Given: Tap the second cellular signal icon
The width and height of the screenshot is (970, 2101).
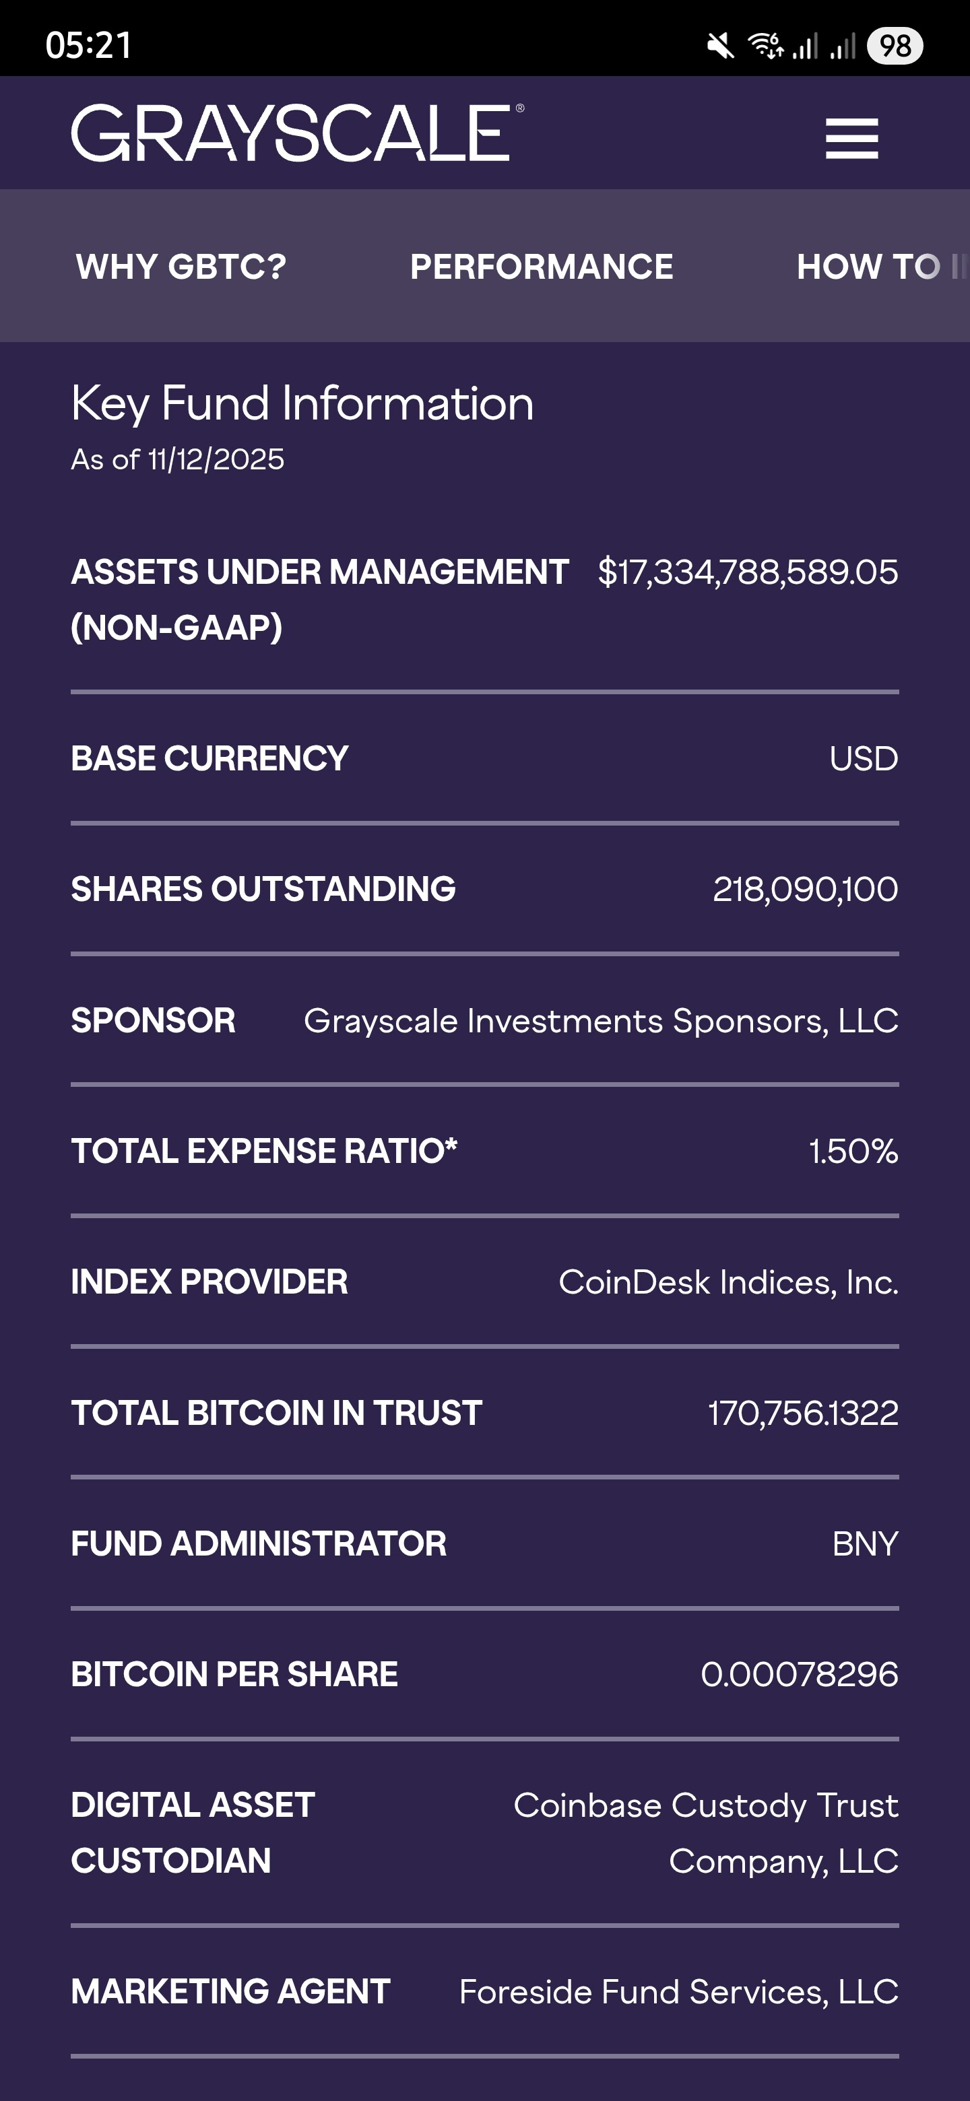Looking at the screenshot, I should coord(843,46).
